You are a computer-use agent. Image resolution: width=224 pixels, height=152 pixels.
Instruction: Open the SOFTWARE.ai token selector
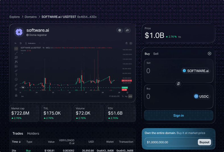pyautogui.click(x=196, y=71)
